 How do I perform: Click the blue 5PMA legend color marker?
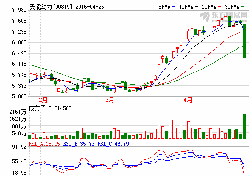coord(173,7)
